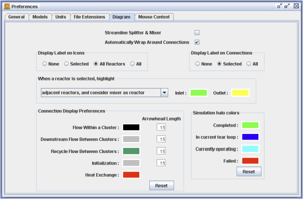
Task: Uncheck Automatically Wrap Around Connections
Action: click(197, 42)
